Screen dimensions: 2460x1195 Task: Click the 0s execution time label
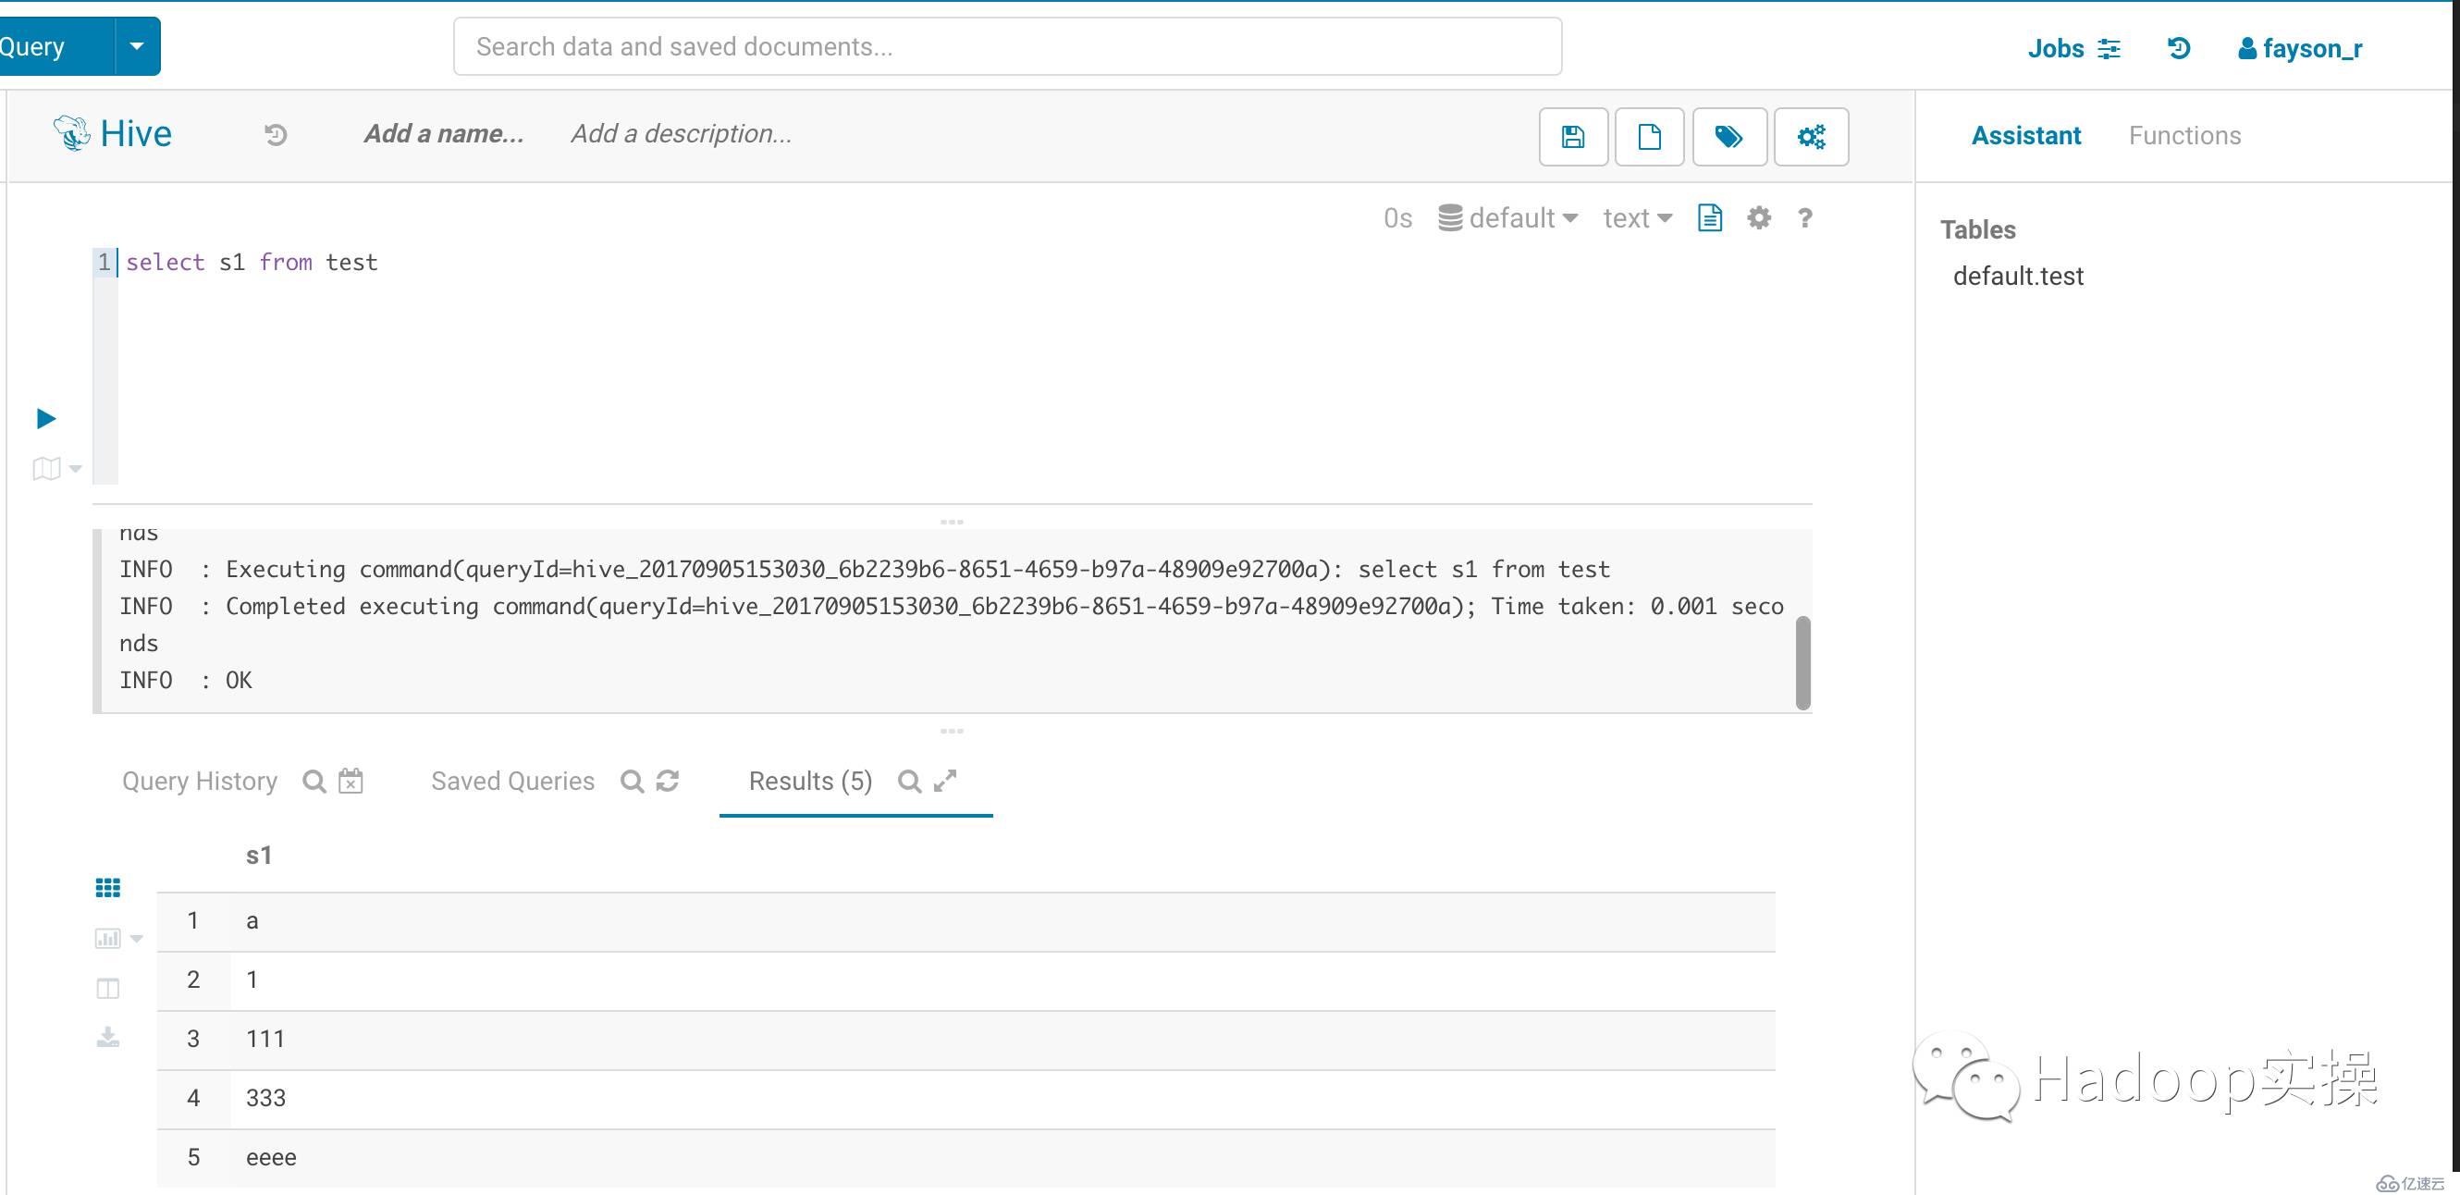pos(1398,217)
